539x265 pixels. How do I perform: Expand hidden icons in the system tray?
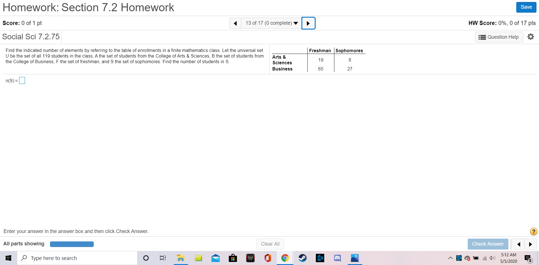450,258
